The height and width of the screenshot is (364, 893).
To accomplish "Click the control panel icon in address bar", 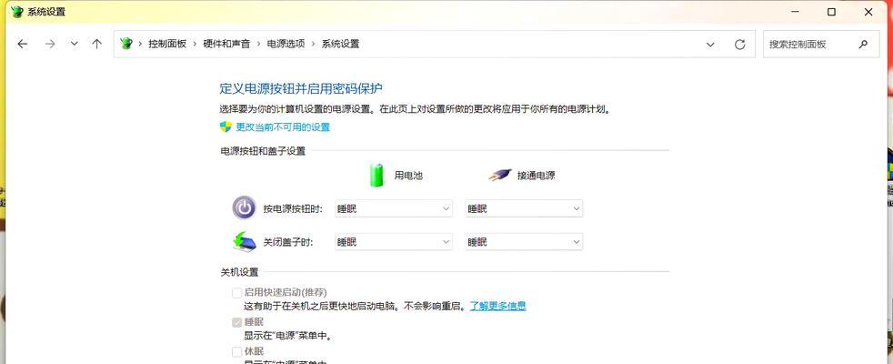I will [125, 44].
